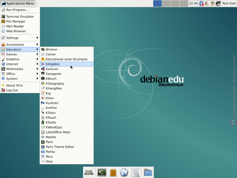Launch KWordQuiz

click(67, 127)
